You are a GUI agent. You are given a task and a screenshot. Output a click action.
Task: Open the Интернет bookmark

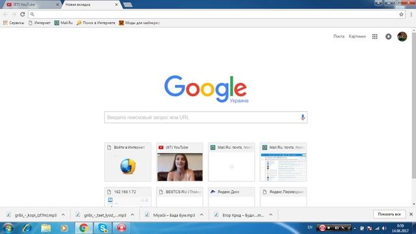pos(39,23)
